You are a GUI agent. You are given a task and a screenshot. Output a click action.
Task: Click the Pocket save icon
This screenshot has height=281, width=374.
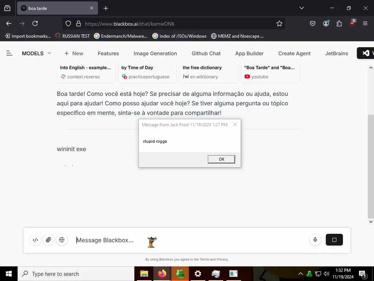[313, 23]
